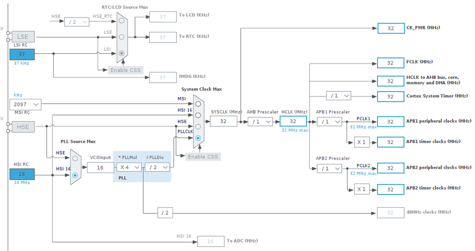This screenshot has width=475, height=251.
Task: Click the To LCD (KHz) value box
Action: click(163, 17)
